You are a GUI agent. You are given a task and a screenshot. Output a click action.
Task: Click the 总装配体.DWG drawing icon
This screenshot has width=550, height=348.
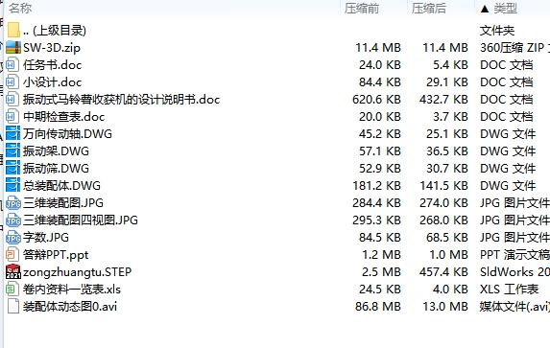pyautogui.click(x=13, y=185)
